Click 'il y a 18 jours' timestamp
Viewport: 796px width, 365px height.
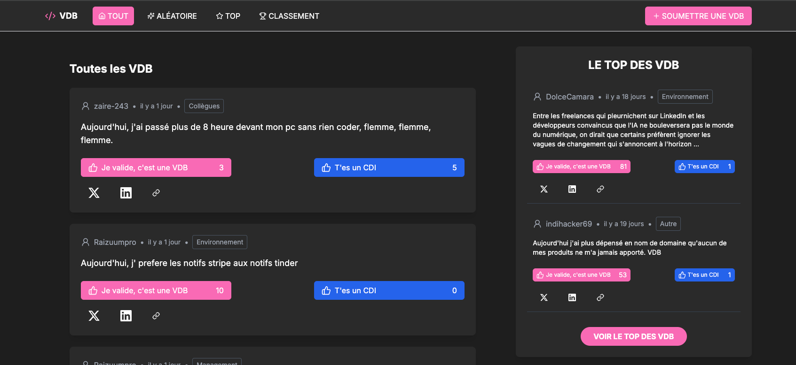[x=626, y=97]
